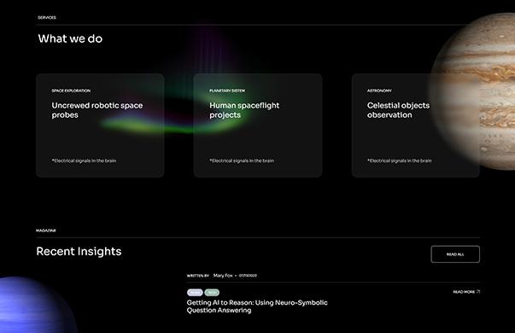
Task: Click the READ MORE arrow icon
Action: pyautogui.click(x=478, y=292)
